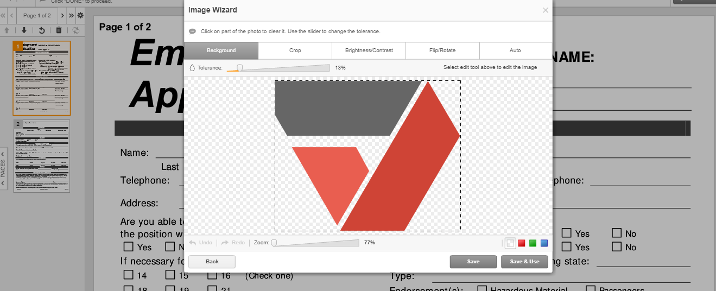Image resolution: width=716 pixels, height=291 pixels.
Task: Check the '15' checkbox on the form
Action: pyautogui.click(x=170, y=275)
